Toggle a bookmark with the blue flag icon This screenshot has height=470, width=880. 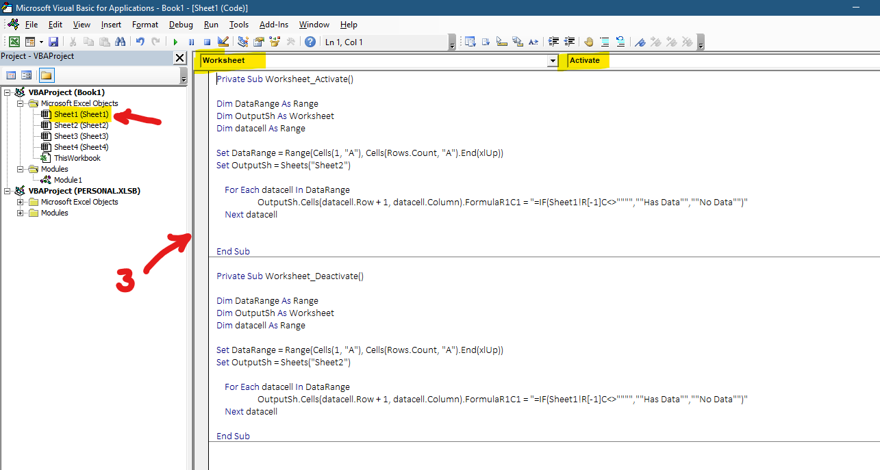[x=640, y=42]
